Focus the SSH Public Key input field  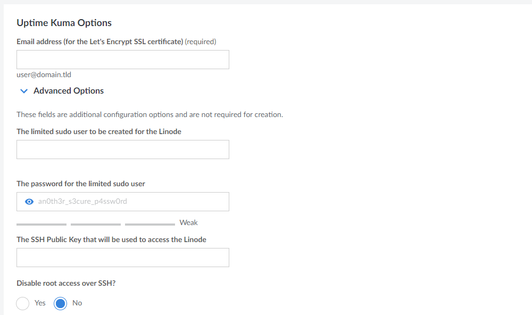click(x=123, y=258)
